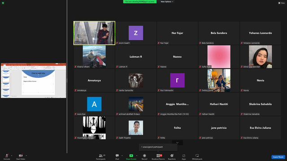This screenshot has height=161, width=287.
Task: Click the View button at top right
Action: tap(282, 3)
